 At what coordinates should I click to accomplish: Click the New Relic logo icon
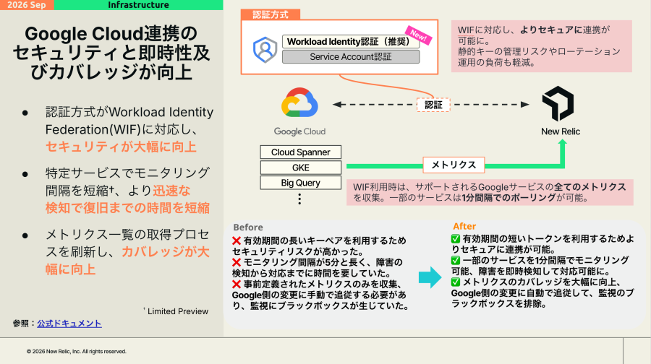558,103
